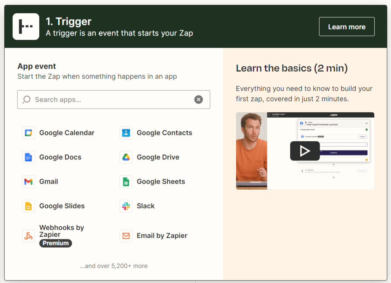The width and height of the screenshot is (391, 283).
Task: Select the Google Sheets icon
Action: (x=126, y=181)
